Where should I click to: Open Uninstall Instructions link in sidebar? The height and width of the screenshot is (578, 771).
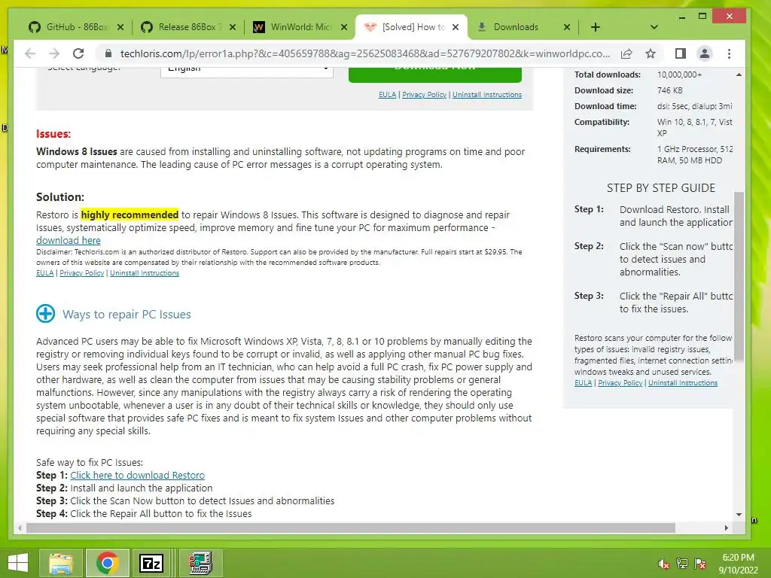682,383
